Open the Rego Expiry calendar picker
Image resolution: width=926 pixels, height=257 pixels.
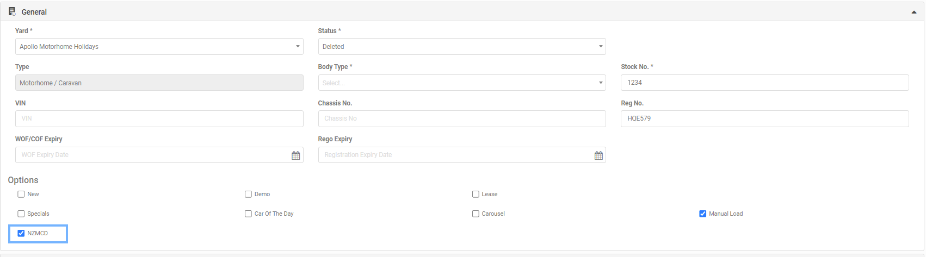(x=598, y=155)
